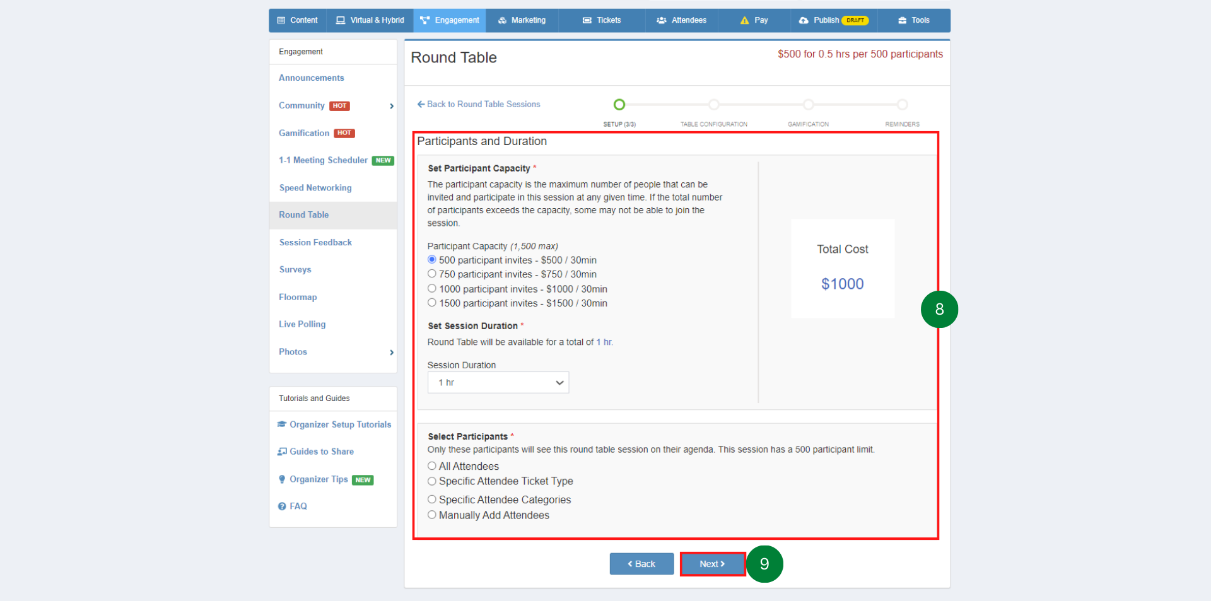Switch to the Marketing tab
The width and height of the screenshot is (1211, 601).
tap(522, 20)
